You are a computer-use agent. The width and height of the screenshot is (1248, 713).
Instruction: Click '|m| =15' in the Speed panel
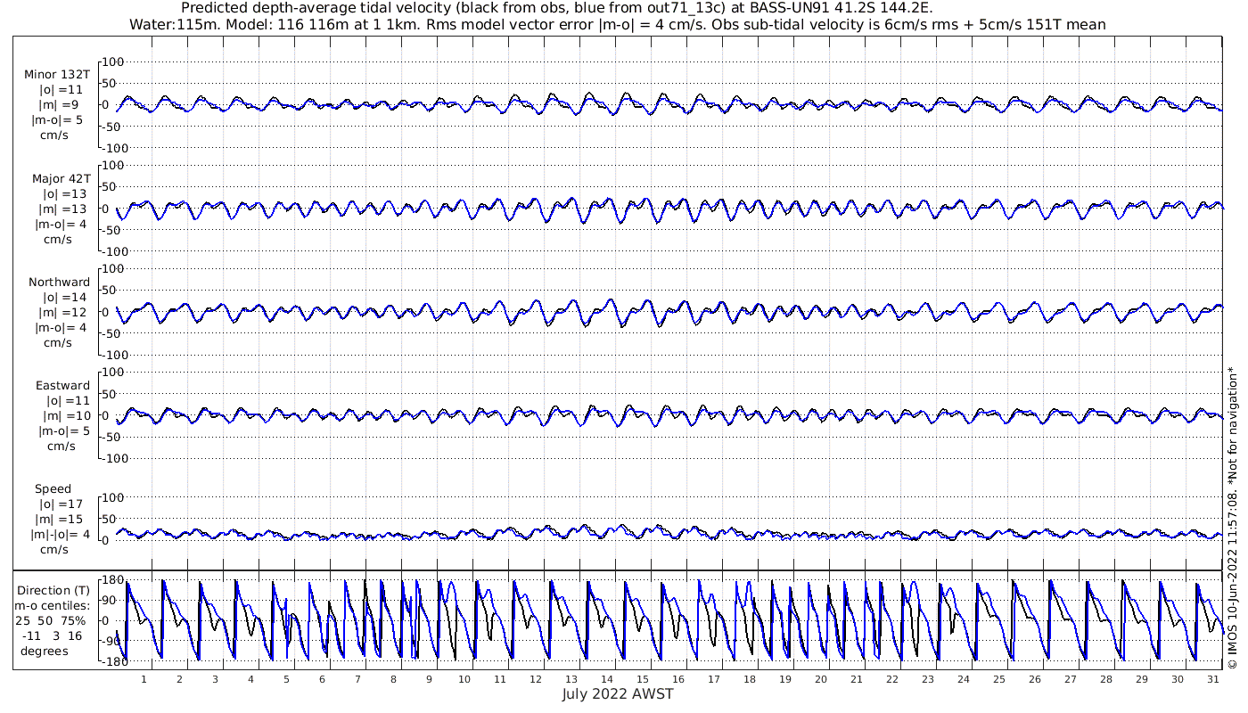61,520
